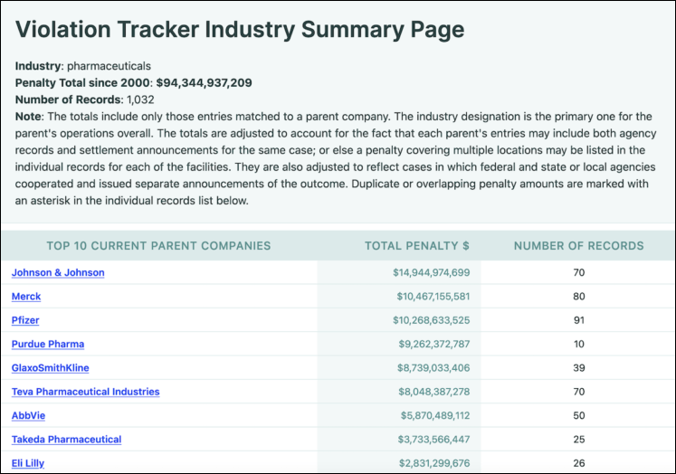Click GlaxoSmithKline penalty $8,739,033,406
Viewport: 676px width, 474px height.
tap(433, 367)
